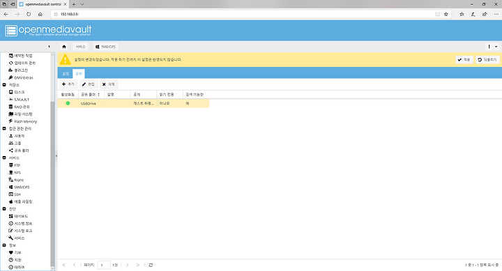Image resolution: width=502 pixels, height=271 pixels.
Task: Open the Rsync service in sidebar
Action: [x=16, y=180]
